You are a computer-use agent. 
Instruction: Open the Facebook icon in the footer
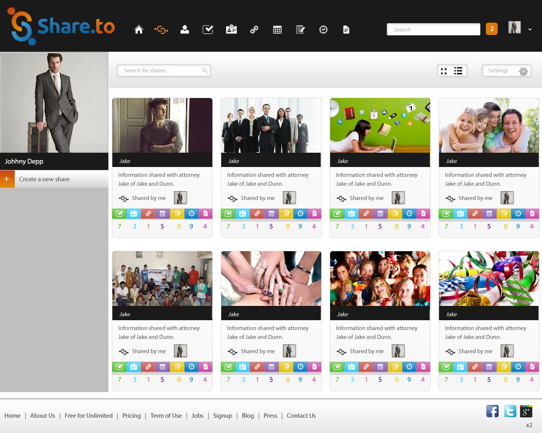[492, 411]
